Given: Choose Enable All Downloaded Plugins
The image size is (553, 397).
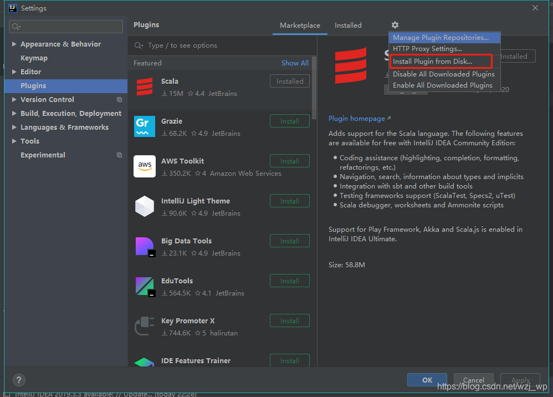Looking at the screenshot, I should (x=444, y=85).
